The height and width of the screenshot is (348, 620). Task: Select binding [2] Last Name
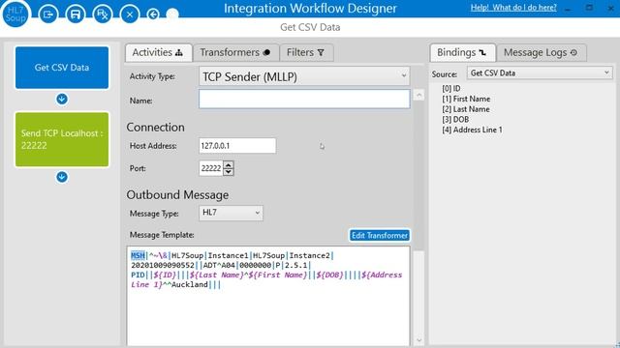click(466, 109)
